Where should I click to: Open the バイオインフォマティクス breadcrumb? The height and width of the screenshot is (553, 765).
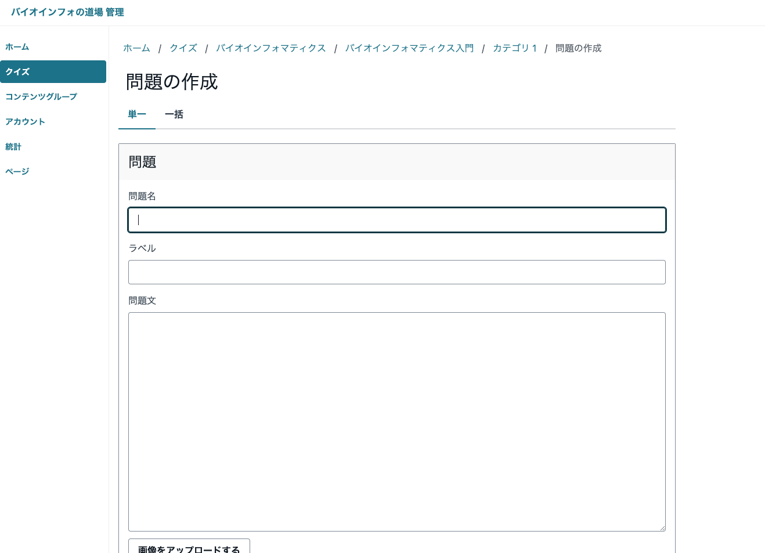[271, 48]
